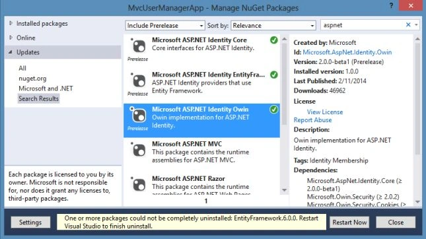This screenshot has width=426, height=239.
Task: Click the Created by Microsoft text
Action: point(325,43)
